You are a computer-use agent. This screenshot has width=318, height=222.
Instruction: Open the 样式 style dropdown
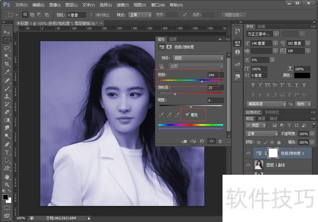coord(140,15)
